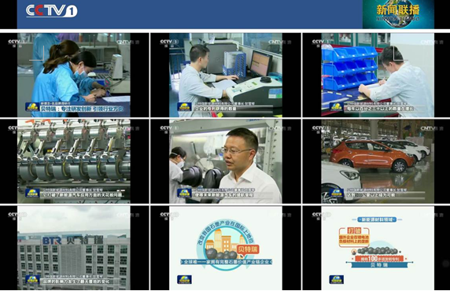The width and height of the screenshot is (450, 291).
Task: Click the 新能源材料领域 blue label
Action: point(377,219)
